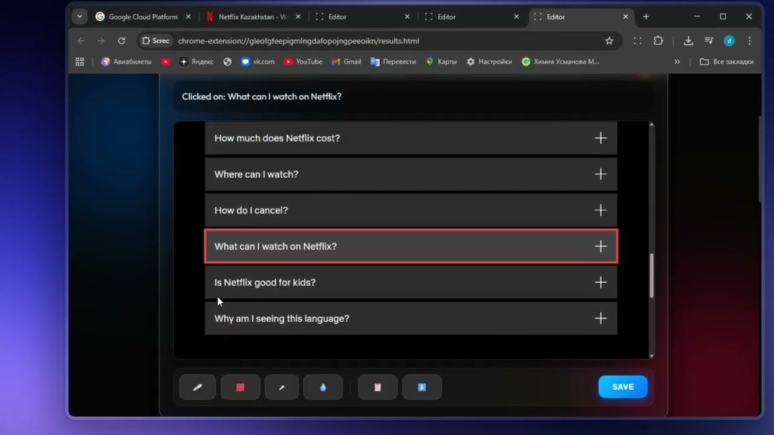Screen dimensions: 774x435
Task: Click the preview scrollbar down arrow
Action: tap(651, 356)
